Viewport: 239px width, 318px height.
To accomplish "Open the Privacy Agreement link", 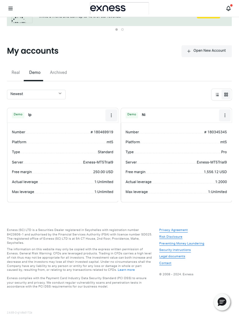I will pyautogui.click(x=173, y=230).
